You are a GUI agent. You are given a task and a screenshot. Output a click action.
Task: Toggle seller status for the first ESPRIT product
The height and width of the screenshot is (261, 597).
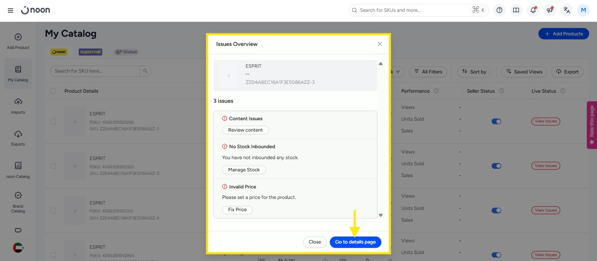[496, 122]
